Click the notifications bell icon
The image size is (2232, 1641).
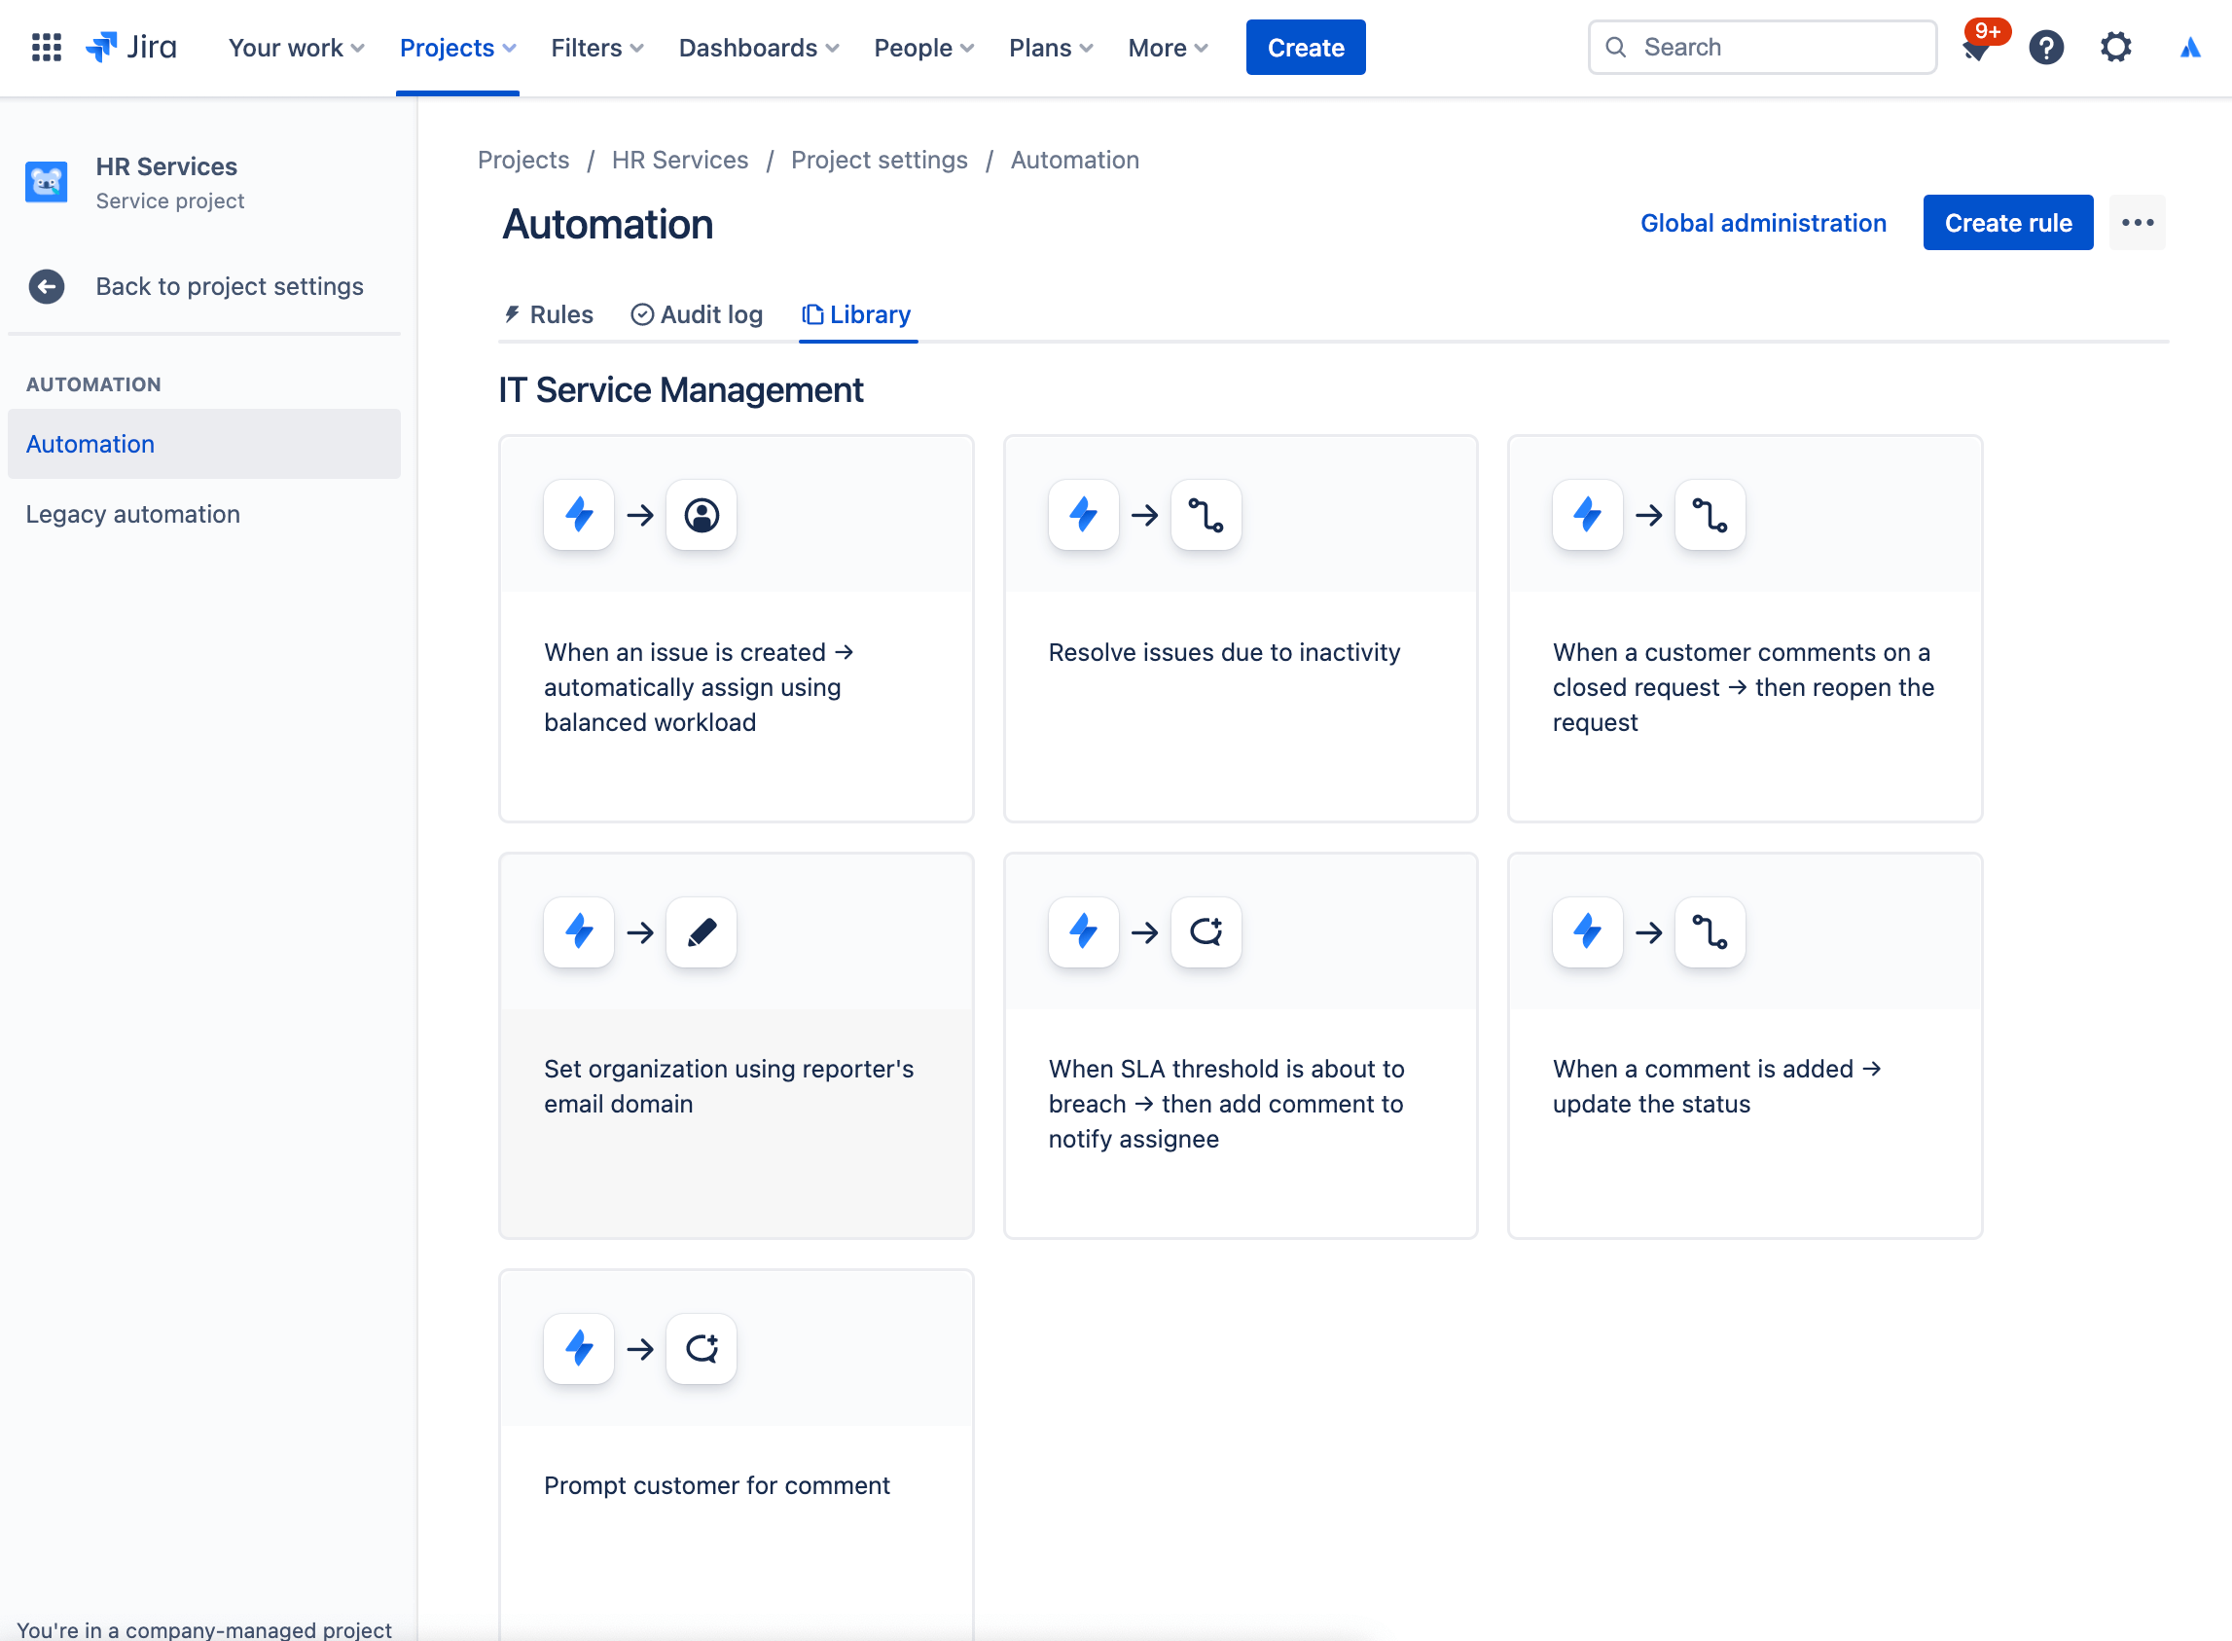point(1975,47)
